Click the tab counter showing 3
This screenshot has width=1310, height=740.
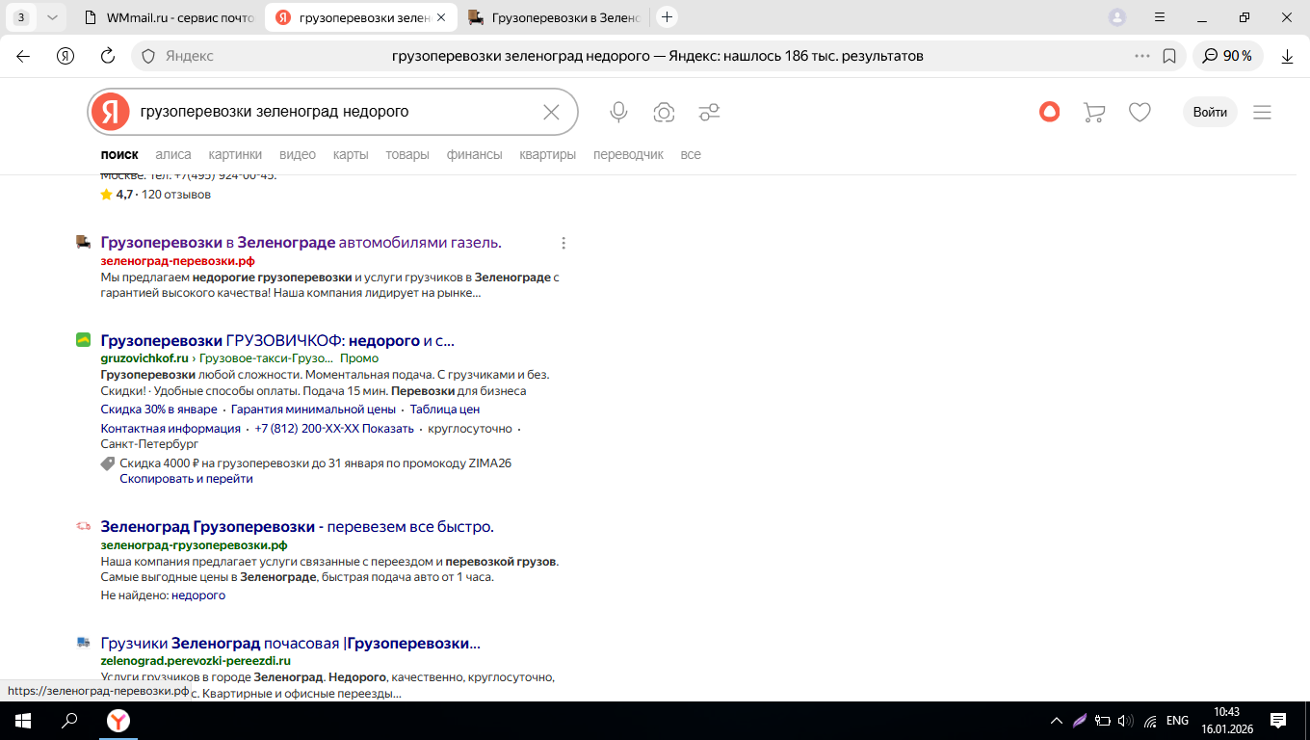coord(21,17)
